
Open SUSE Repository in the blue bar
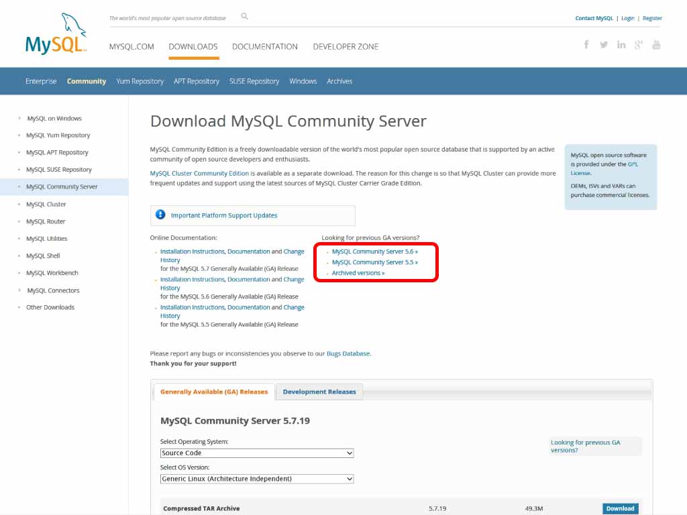pyautogui.click(x=254, y=81)
